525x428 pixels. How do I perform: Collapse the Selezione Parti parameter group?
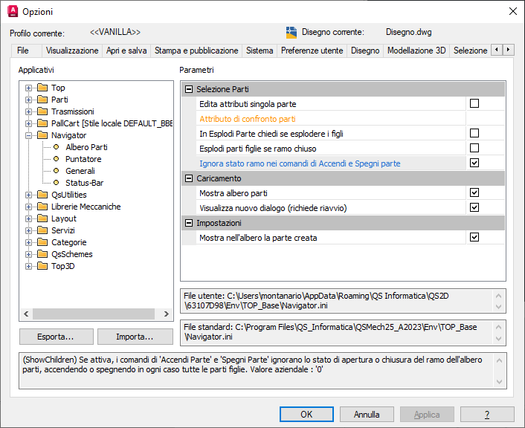[x=189, y=89]
